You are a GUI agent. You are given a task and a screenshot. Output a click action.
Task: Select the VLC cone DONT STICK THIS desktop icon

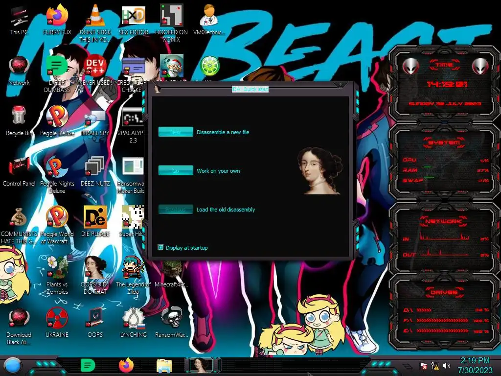point(95,23)
